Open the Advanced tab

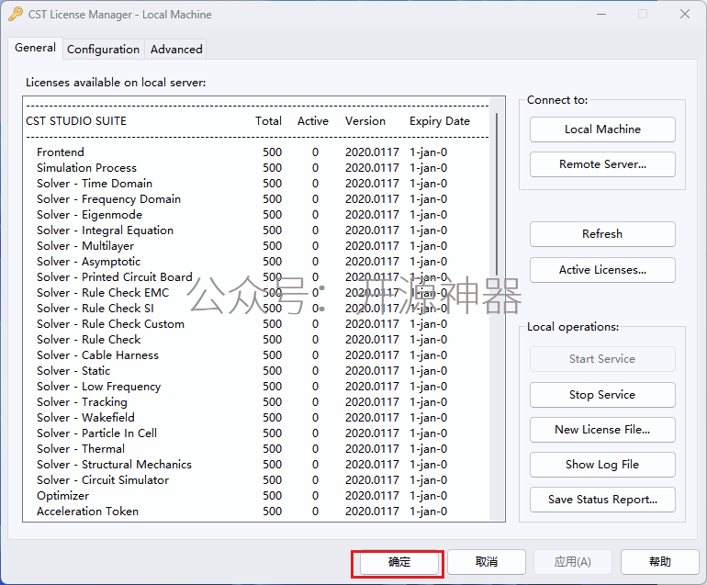click(176, 50)
